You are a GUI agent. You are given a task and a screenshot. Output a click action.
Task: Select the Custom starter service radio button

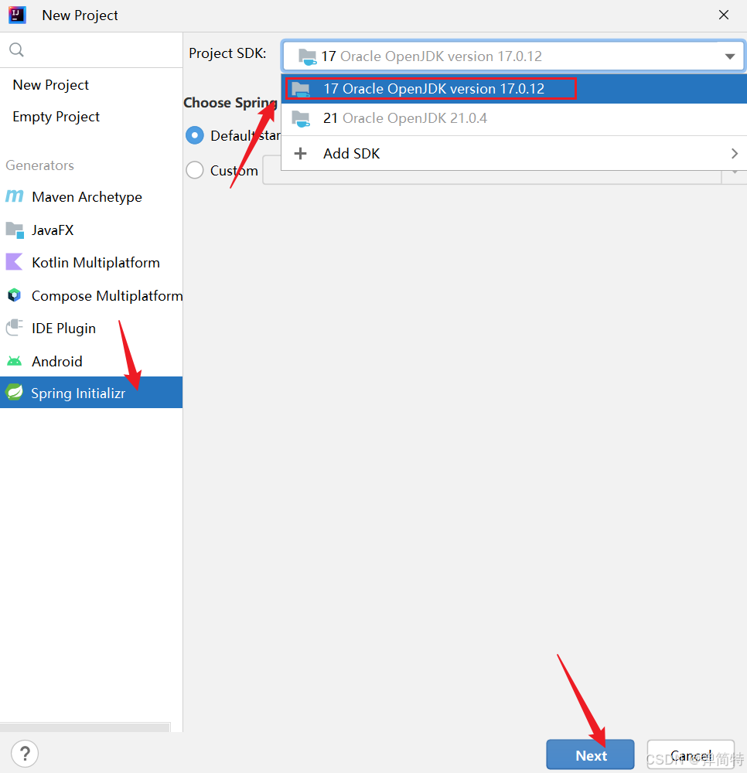click(x=195, y=170)
